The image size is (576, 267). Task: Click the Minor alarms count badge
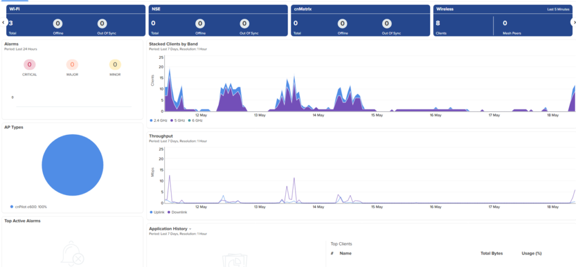point(115,65)
